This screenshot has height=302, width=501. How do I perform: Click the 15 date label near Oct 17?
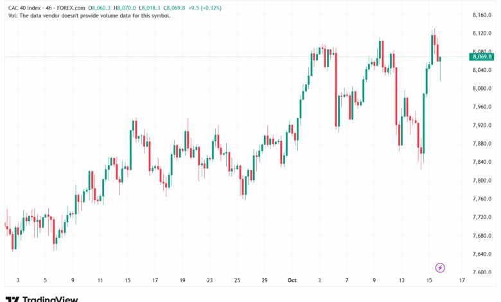[x=429, y=280]
